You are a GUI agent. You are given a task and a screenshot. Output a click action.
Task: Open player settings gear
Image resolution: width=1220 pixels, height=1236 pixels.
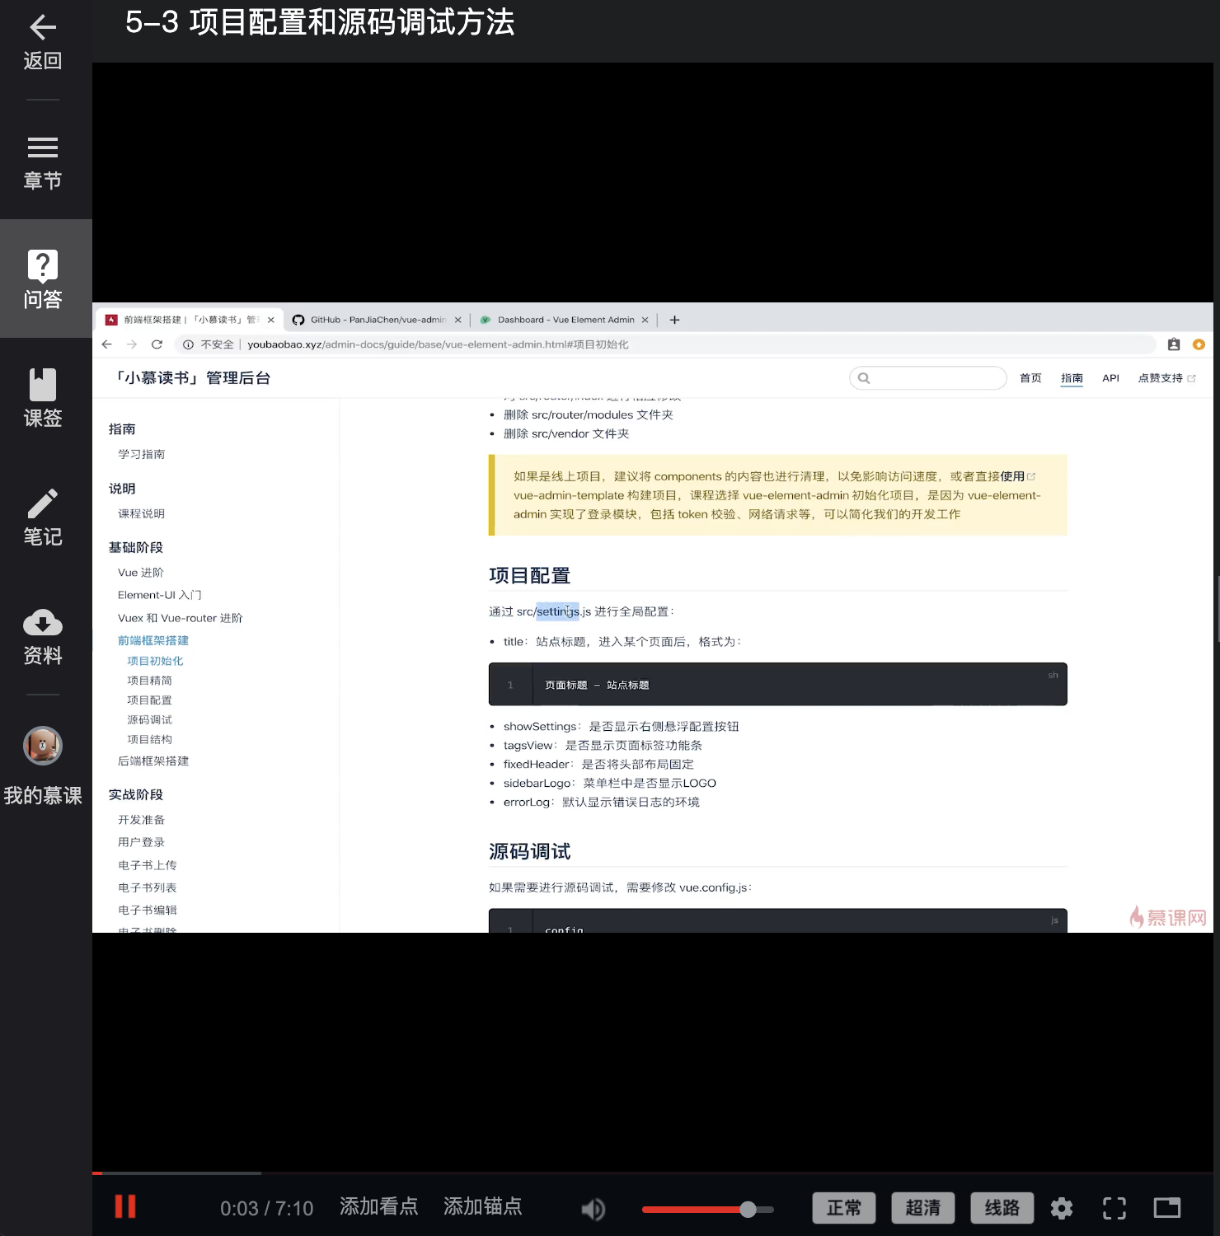(x=1062, y=1208)
